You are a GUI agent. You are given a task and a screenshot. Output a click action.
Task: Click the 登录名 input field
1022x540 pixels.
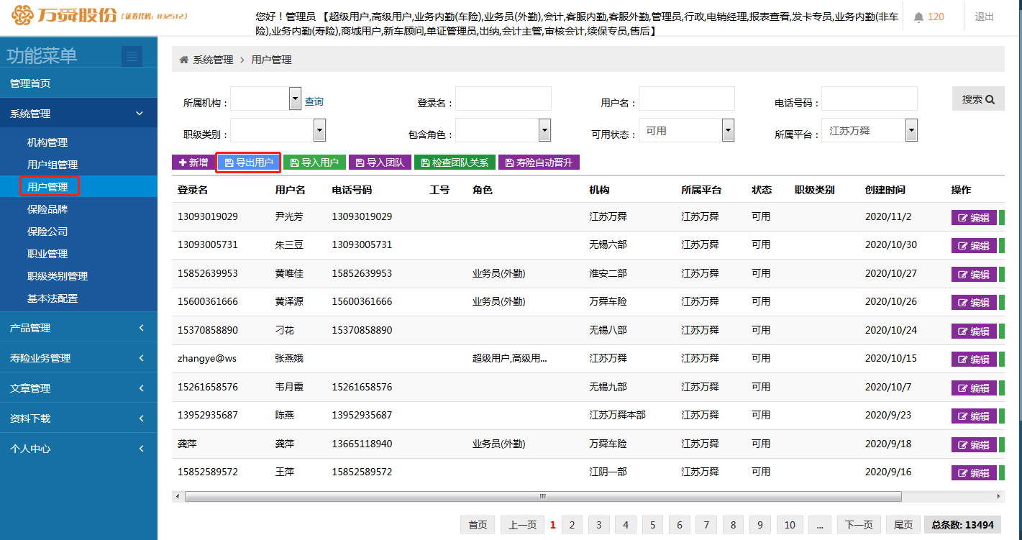coord(503,99)
